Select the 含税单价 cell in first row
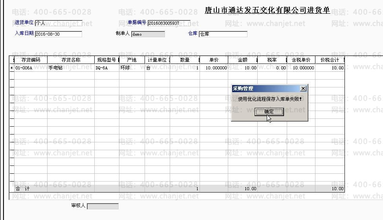The image size is (383, 220). pos(301,68)
